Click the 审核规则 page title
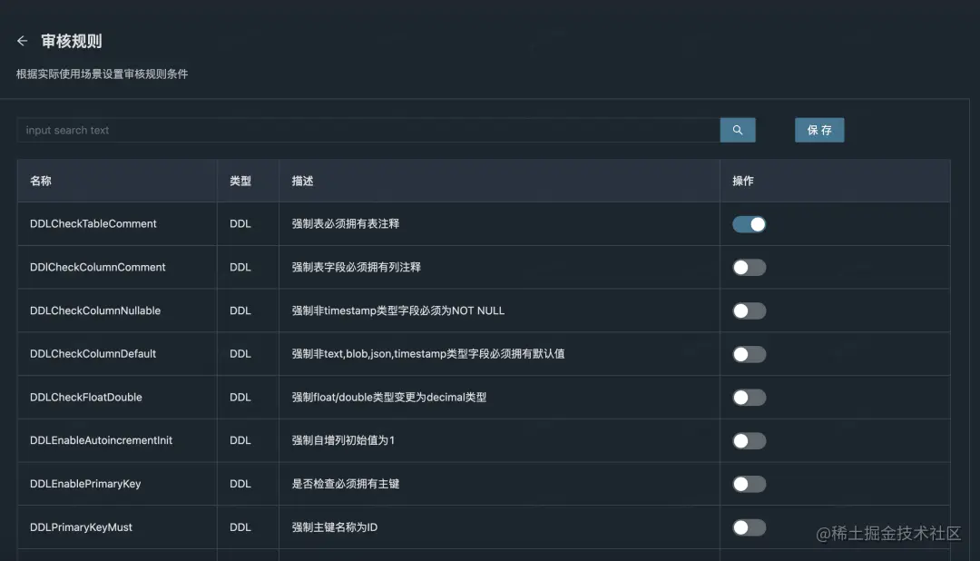980x561 pixels. click(x=73, y=41)
